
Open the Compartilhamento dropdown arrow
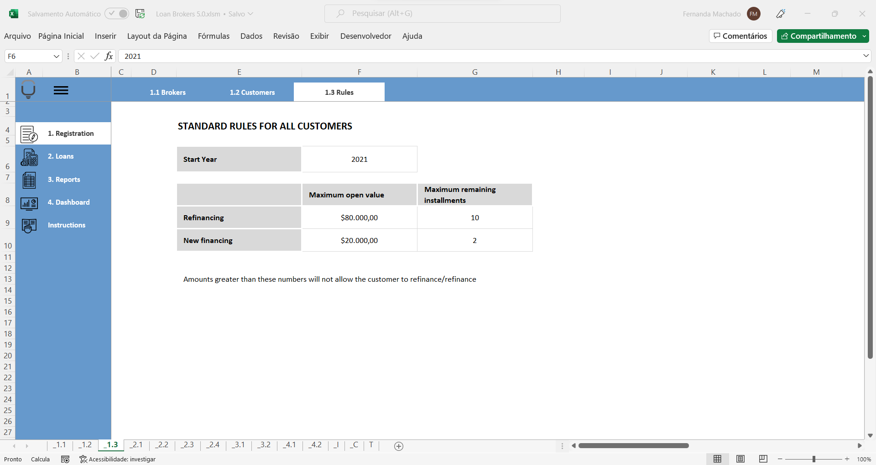click(865, 36)
